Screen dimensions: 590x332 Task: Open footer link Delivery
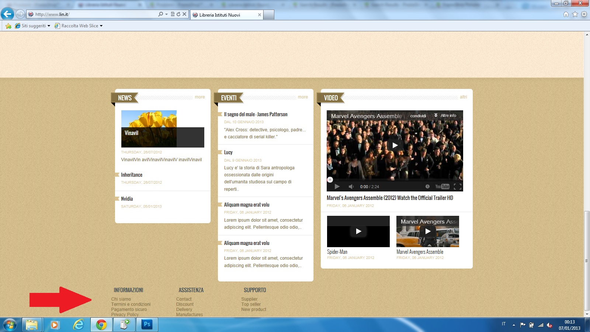184,309
